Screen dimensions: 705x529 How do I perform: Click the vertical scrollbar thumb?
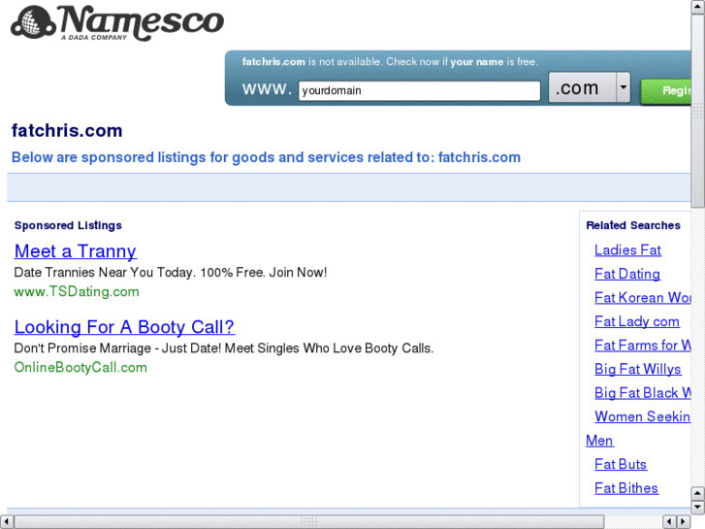[x=698, y=111]
